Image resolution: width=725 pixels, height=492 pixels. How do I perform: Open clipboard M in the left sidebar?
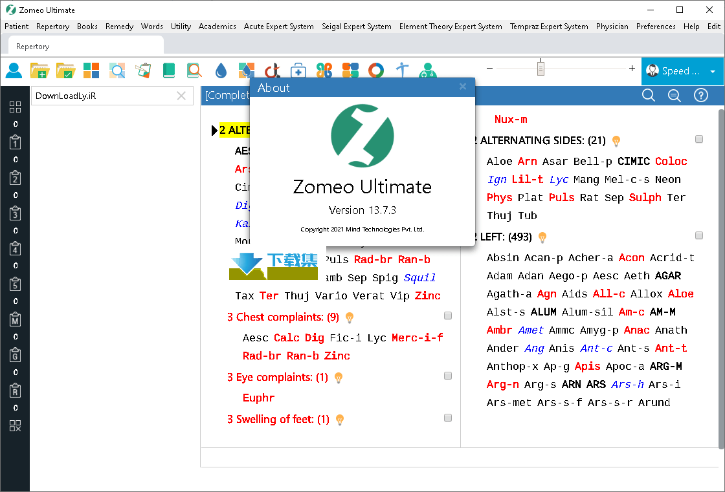pos(16,319)
